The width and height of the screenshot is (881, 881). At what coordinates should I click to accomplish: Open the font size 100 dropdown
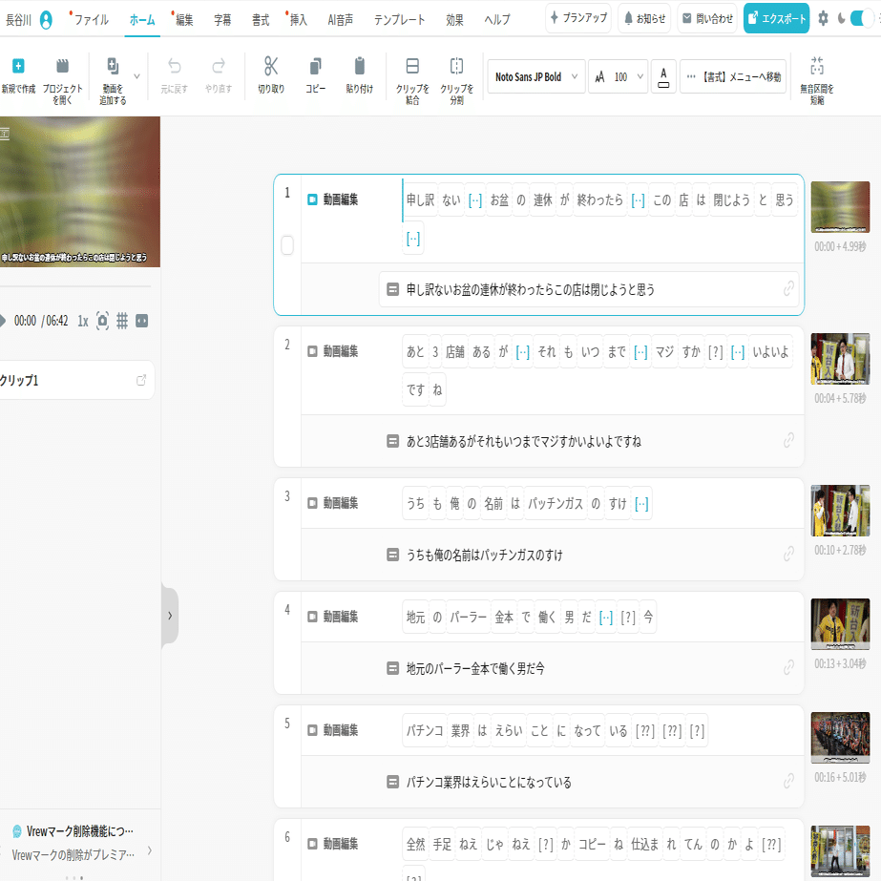[619, 76]
